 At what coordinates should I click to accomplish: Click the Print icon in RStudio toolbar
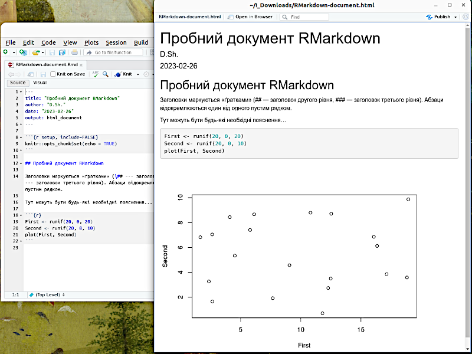[74, 53]
